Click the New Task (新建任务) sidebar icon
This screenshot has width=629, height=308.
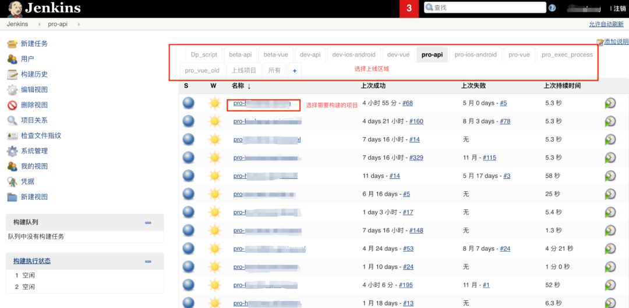coord(12,44)
